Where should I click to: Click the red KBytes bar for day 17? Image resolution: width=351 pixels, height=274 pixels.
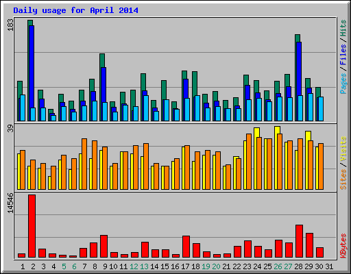point(186,247)
